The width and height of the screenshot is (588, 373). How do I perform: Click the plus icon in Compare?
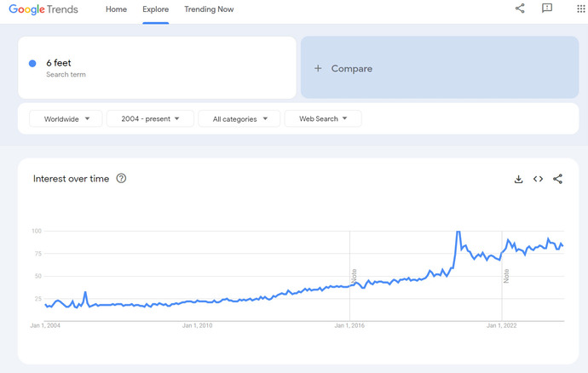[x=318, y=68]
